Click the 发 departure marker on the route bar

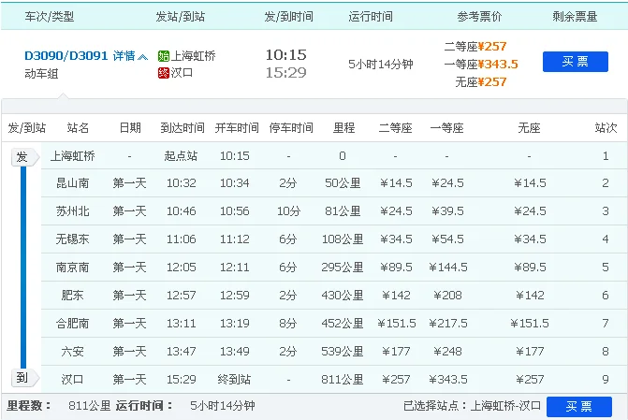pyautogui.click(x=25, y=157)
